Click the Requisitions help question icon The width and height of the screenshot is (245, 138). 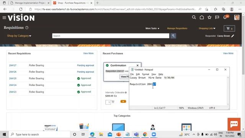pyautogui.click(x=27, y=28)
